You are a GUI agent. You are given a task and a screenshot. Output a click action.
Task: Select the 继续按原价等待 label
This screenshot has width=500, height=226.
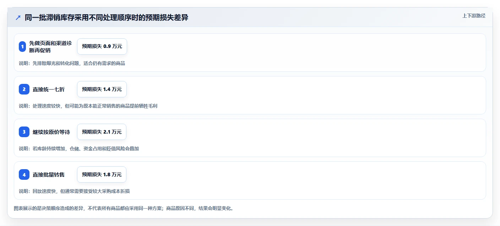(51, 132)
